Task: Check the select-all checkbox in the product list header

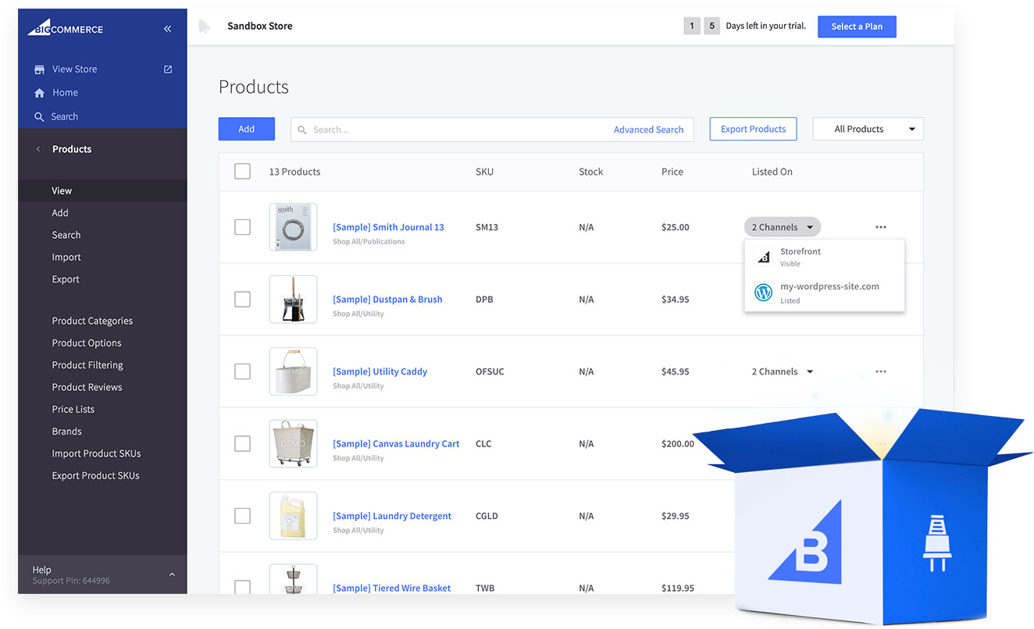Action: coord(242,171)
